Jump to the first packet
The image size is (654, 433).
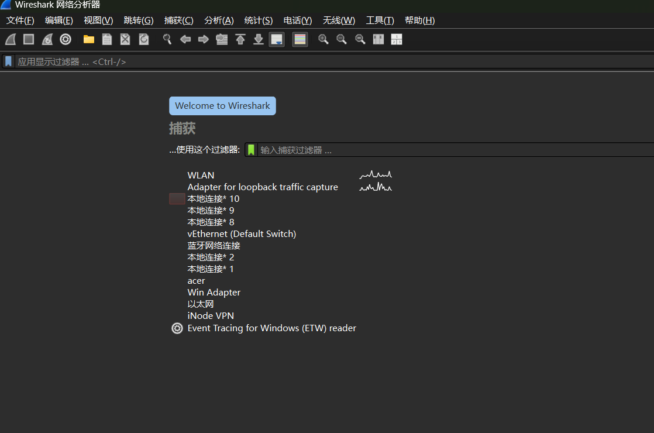[x=240, y=39]
